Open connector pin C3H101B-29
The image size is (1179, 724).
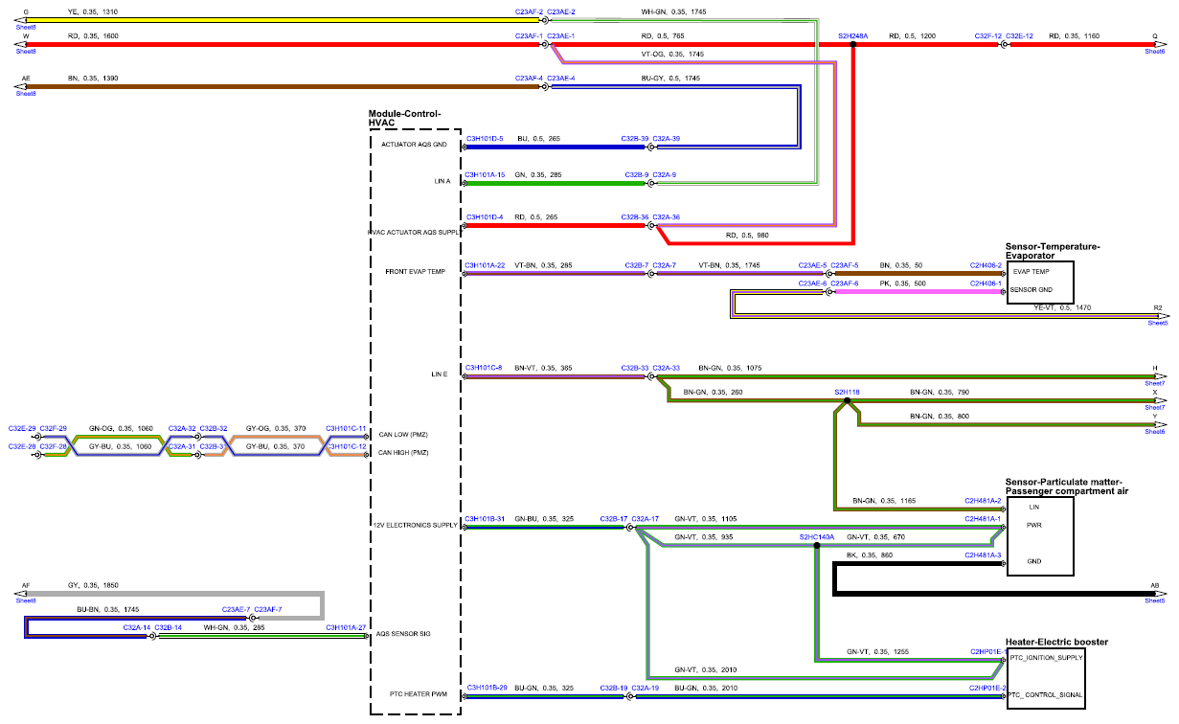tap(487, 688)
